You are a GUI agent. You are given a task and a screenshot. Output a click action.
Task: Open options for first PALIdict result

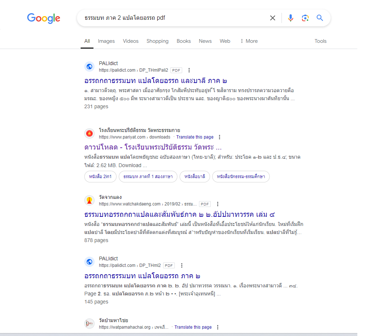click(189, 70)
